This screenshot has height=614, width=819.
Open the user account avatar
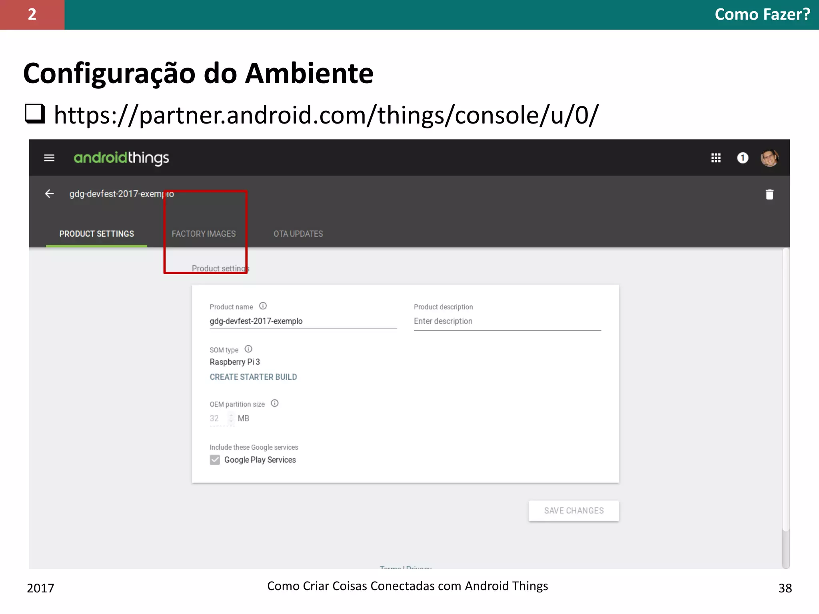coord(769,158)
